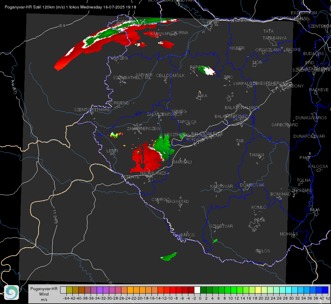Select the BARCS town label
Viewport: 331px width, 304px height.
click(187, 235)
